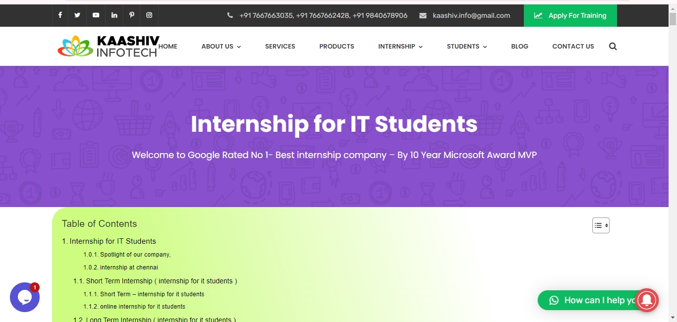Open the Products menu item

337,47
